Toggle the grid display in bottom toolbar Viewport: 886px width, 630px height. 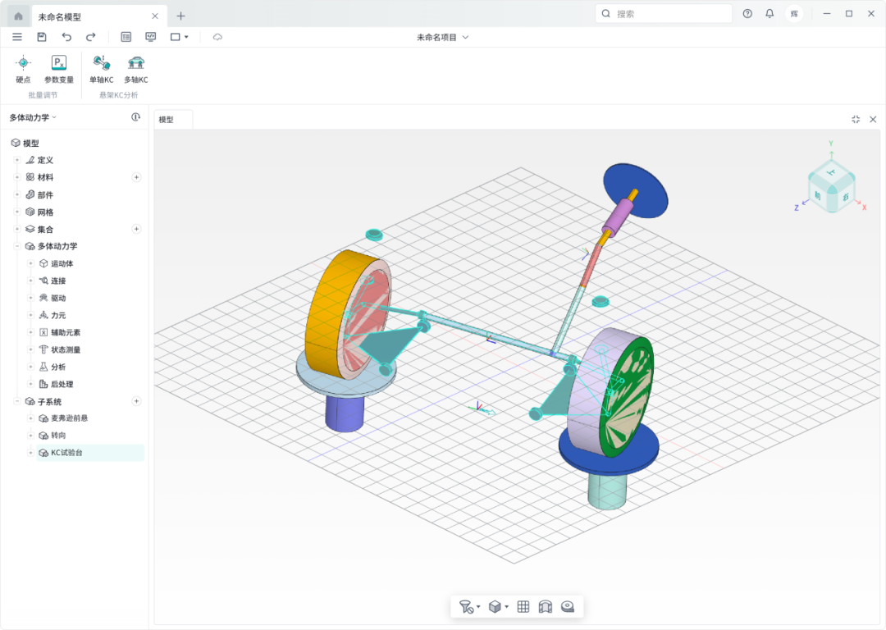[523, 607]
